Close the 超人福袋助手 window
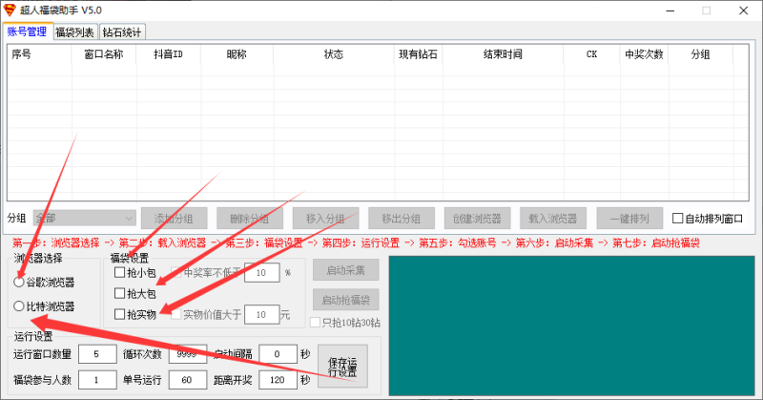Image resolution: width=763 pixels, height=400 pixels. tap(744, 11)
